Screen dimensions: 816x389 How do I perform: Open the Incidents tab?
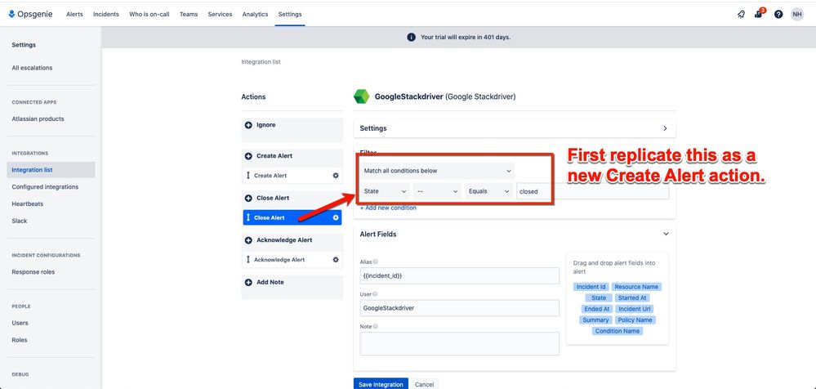point(106,15)
